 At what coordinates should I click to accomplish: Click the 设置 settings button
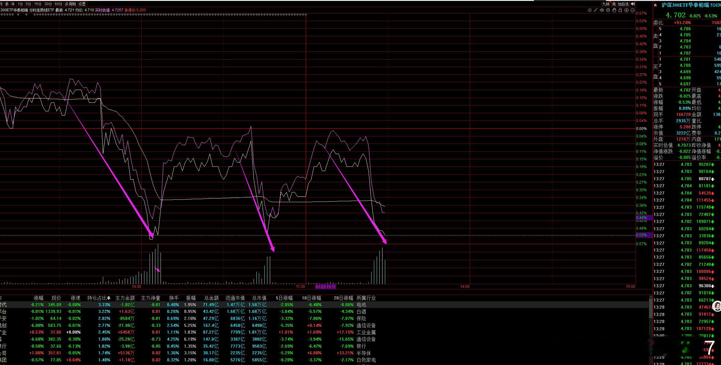82,4
